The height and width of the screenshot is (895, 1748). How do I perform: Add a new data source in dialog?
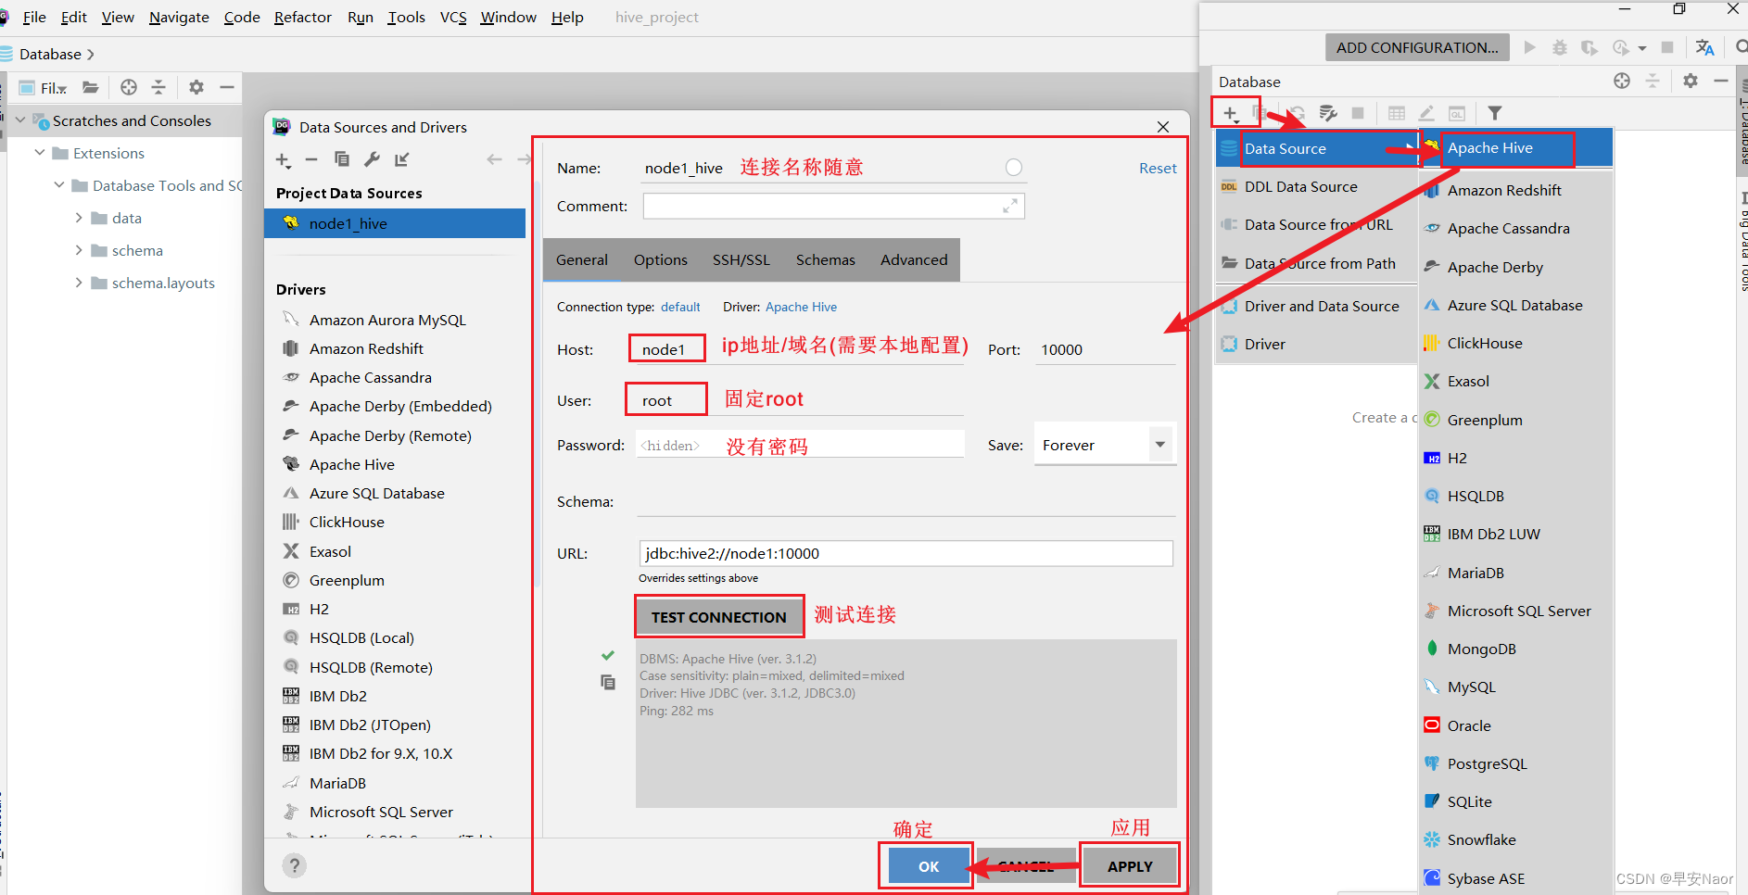tap(284, 160)
